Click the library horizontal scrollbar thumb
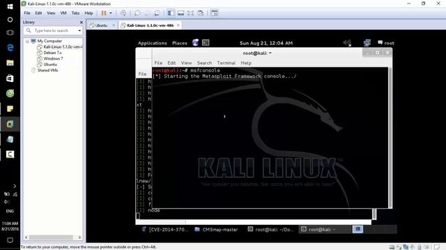This screenshot has width=446, height=250. click(x=51, y=237)
